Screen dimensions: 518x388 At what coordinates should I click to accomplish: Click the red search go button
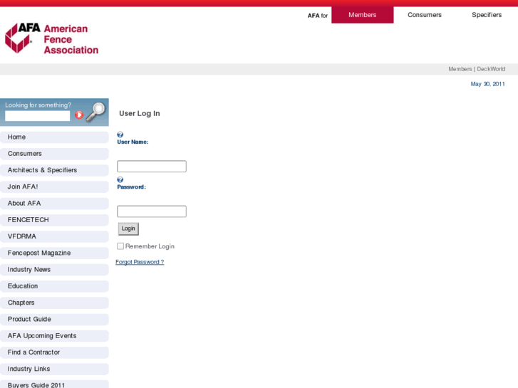pyautogui.click(x=79, y=115)
